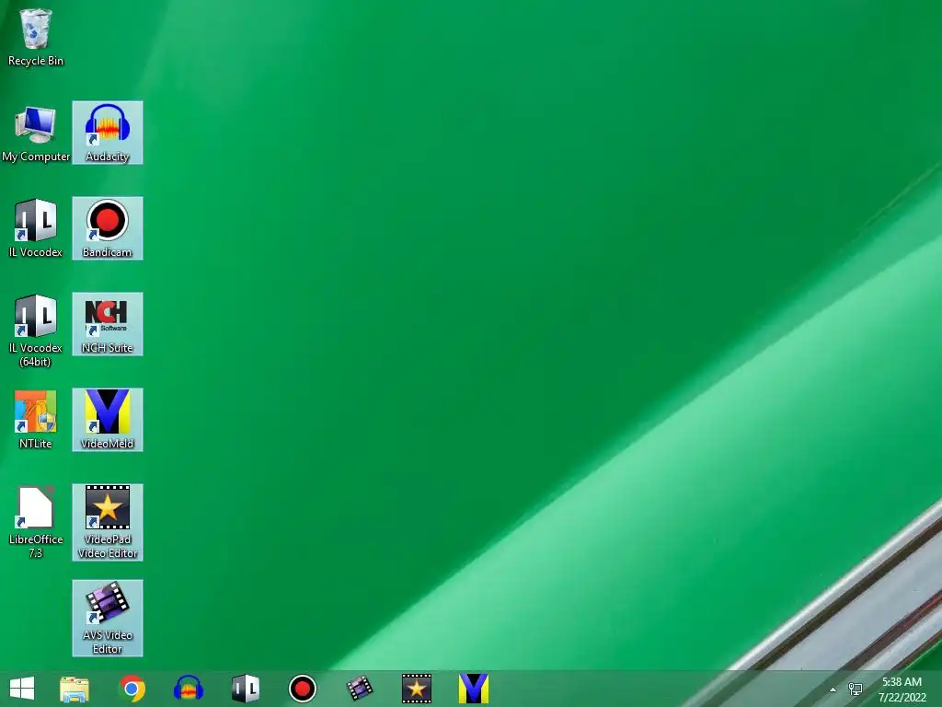
Task: Launch Audacity from the taskbar
Action: 189,689
